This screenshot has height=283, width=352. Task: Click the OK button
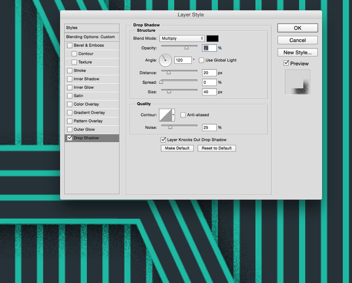click(x=298, y=28)
